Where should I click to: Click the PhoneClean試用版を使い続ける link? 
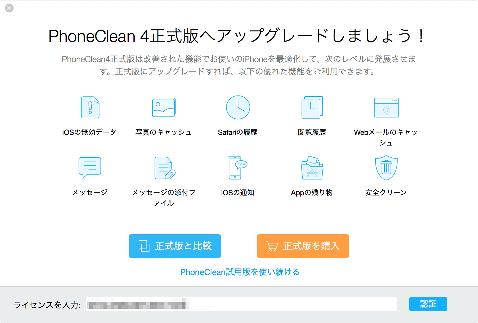coord(240,272)
